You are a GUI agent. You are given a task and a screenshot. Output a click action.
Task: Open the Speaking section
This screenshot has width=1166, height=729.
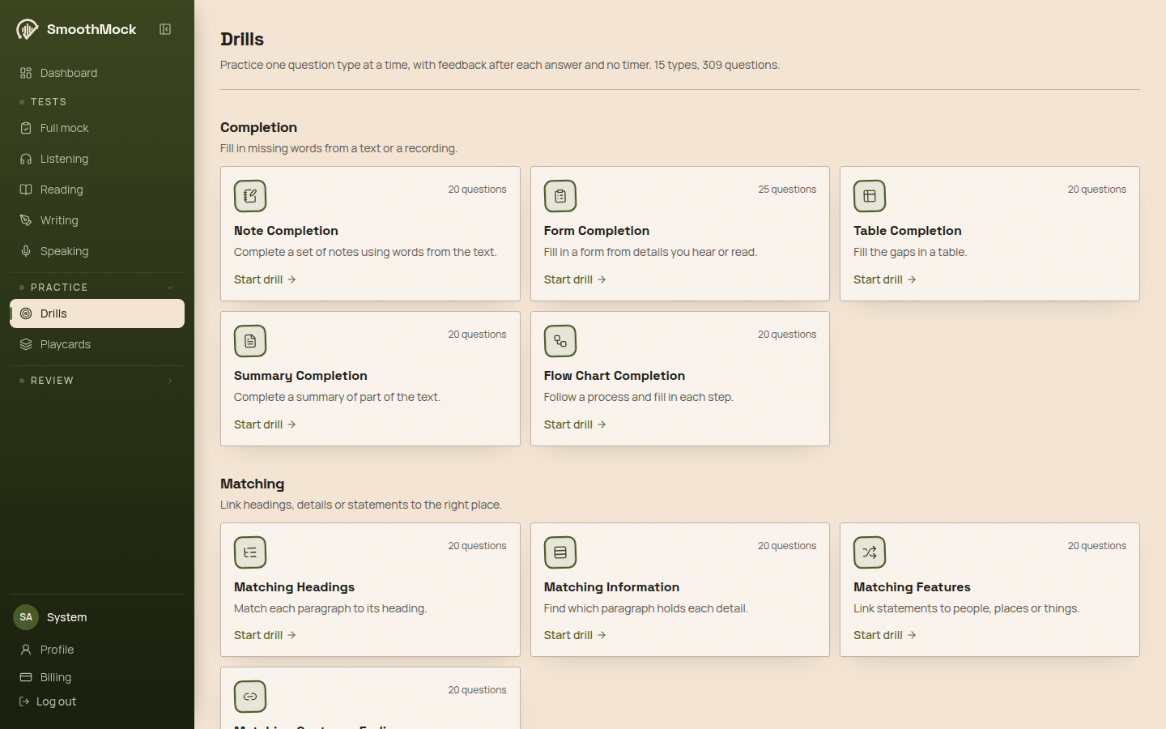(x=97, y=251)
